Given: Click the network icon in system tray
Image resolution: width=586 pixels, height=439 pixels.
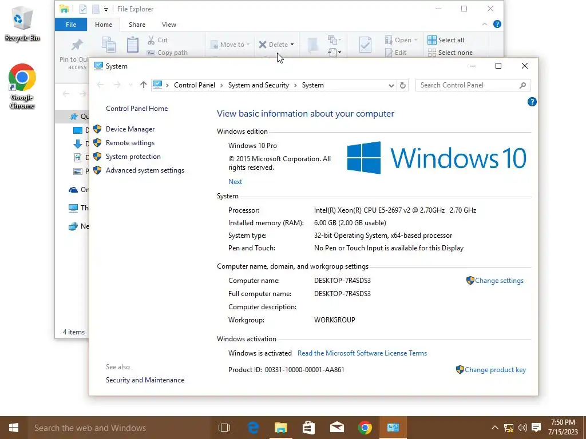Looking at the screenshot, I should pyautogui.click(x=508, y=428).
